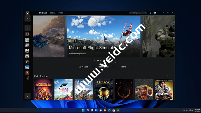
Task: Open the Halo helmet game in sidebar
Action: tap(27, 62)
